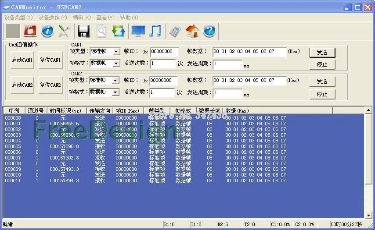This screenshot has width=375, height=230.
Task: Click timestamp 000157493.3
Action: (x=64, y=170)
